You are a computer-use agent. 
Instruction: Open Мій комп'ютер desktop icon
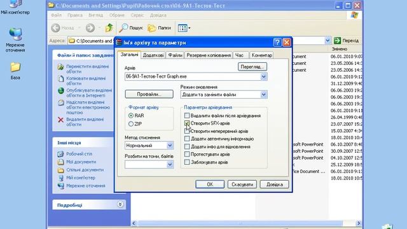tap(15, 7)
